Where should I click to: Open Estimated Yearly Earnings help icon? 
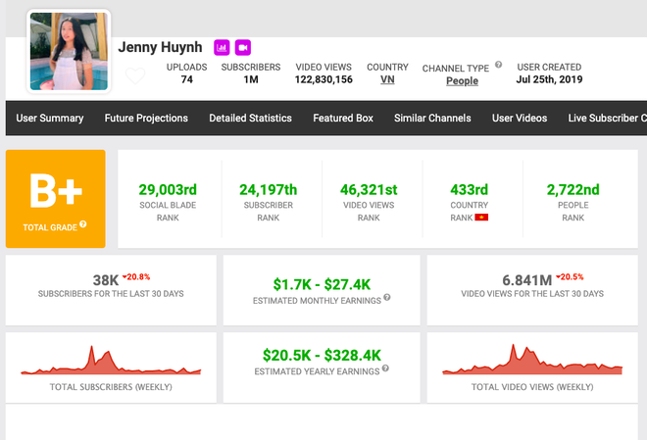(385, 367)
